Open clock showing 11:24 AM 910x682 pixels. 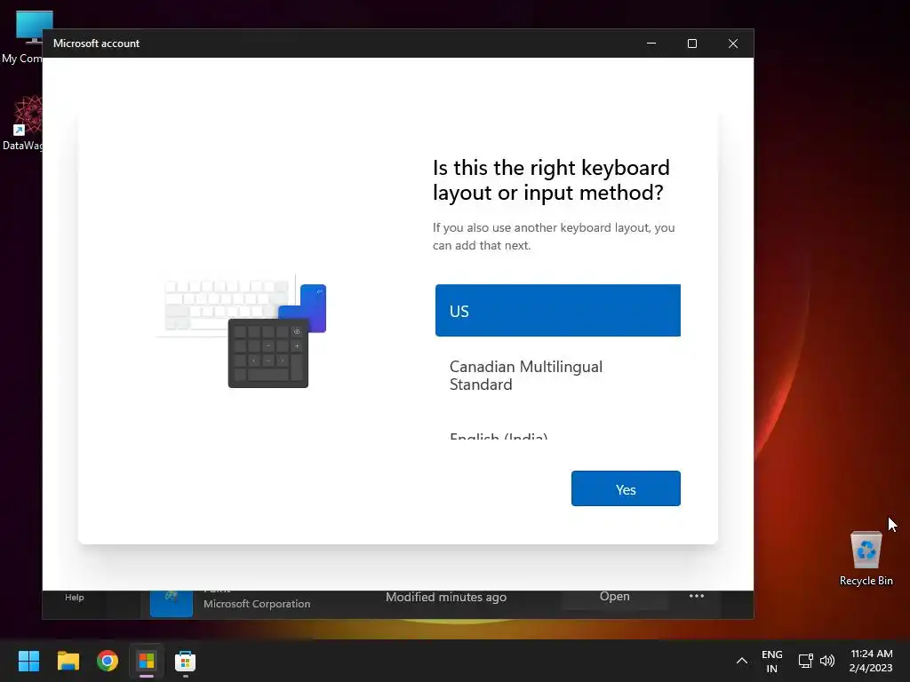tap(871, 661)
